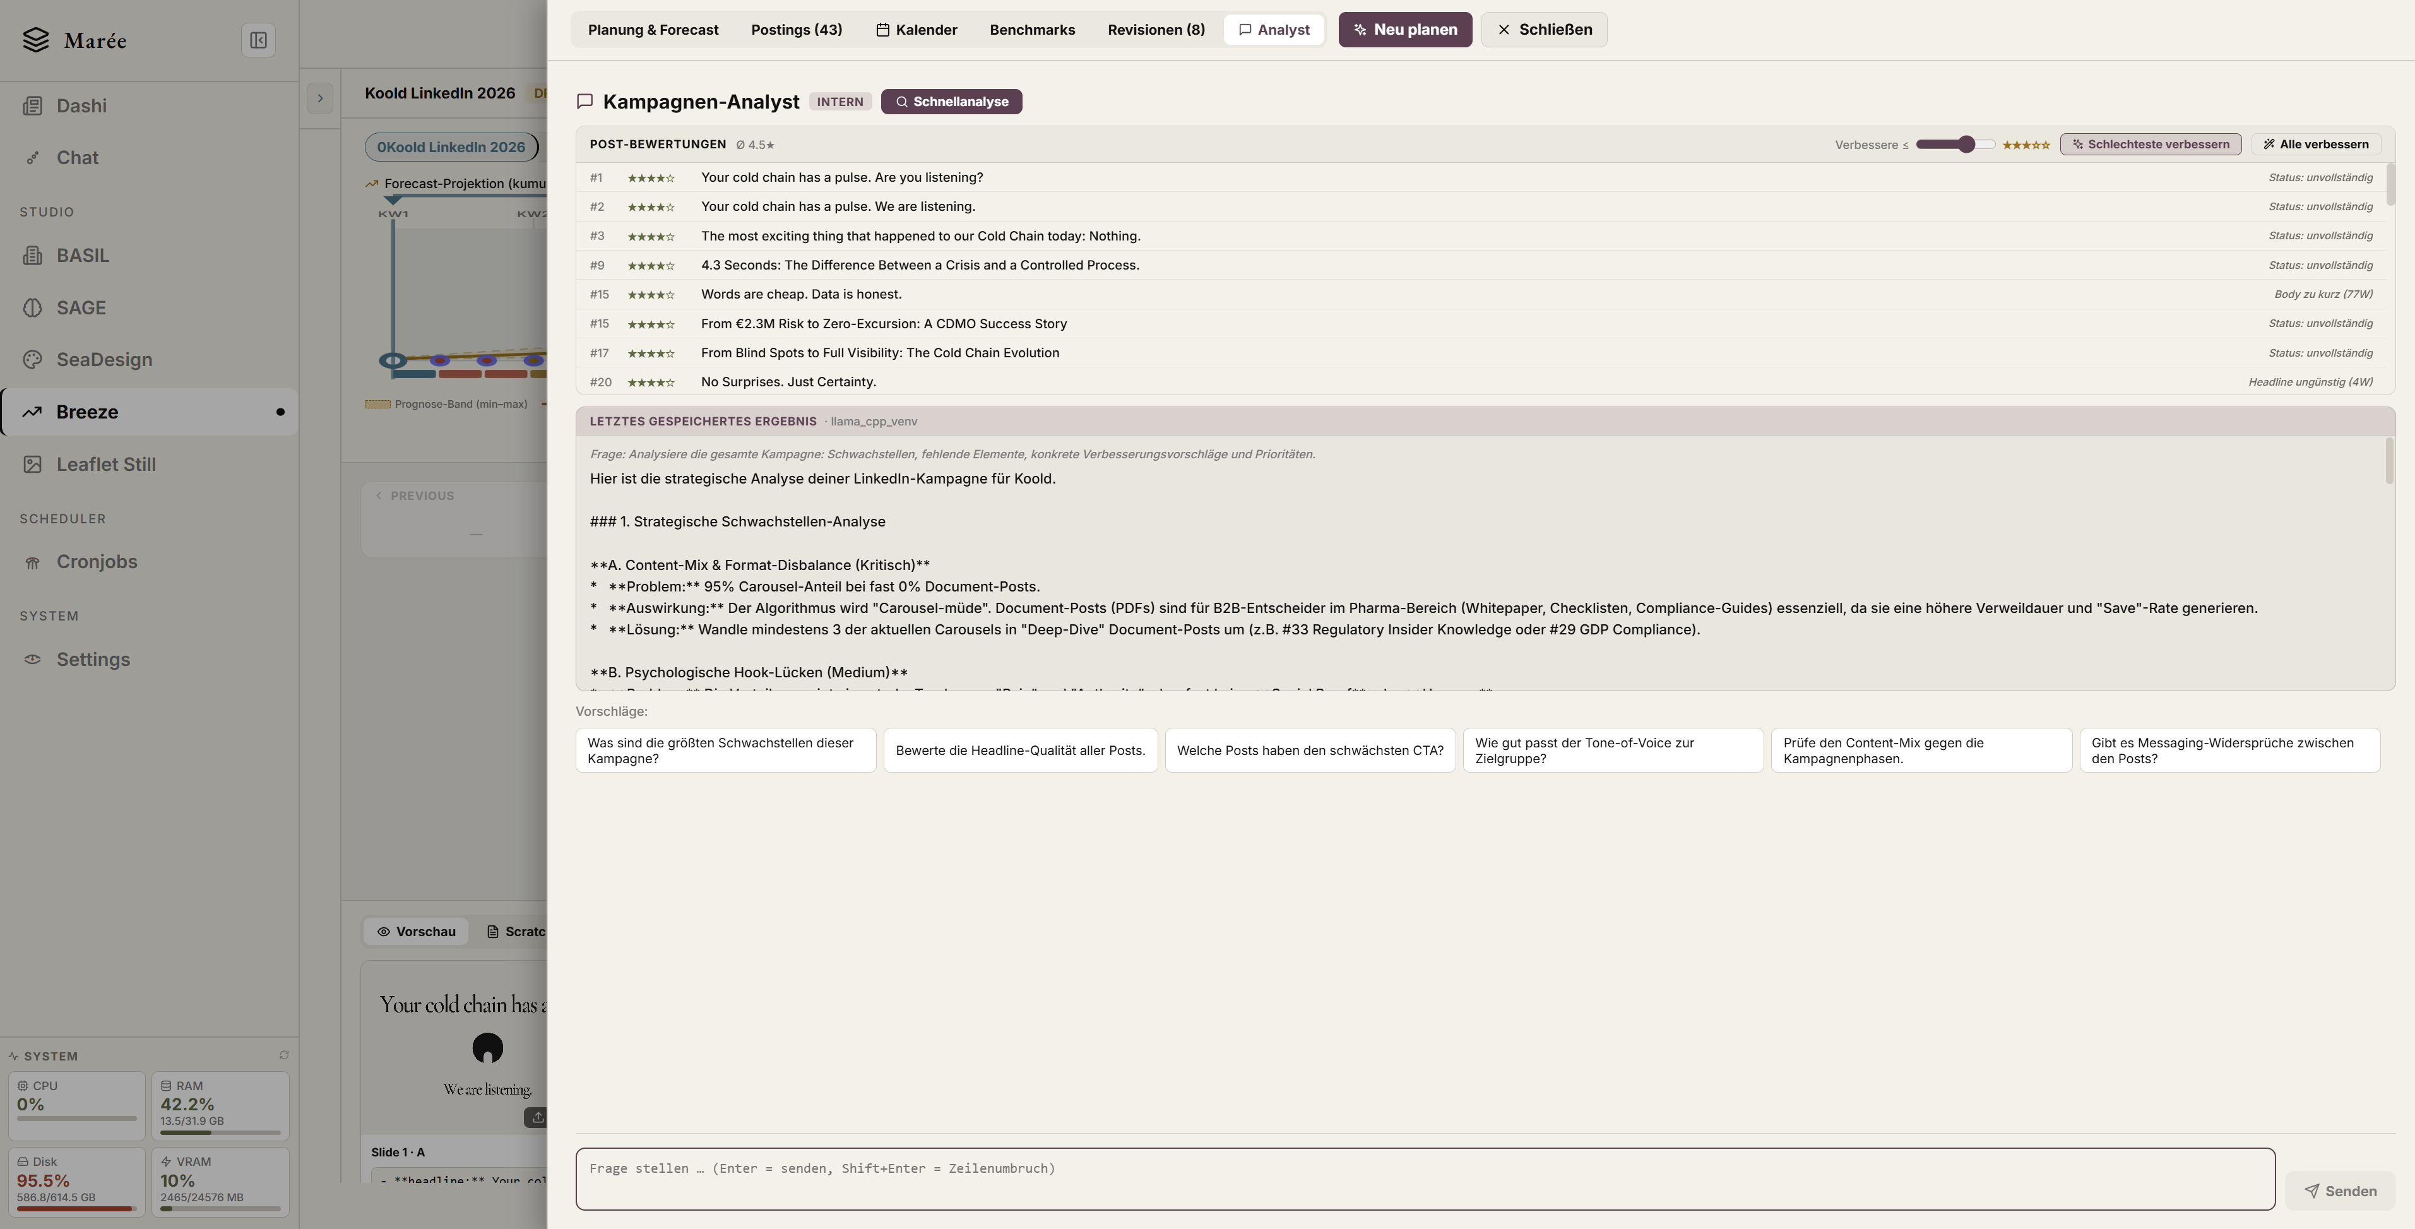
Task: Choose suggestion about schwächsten CTA
Action: coord(1310,750)
